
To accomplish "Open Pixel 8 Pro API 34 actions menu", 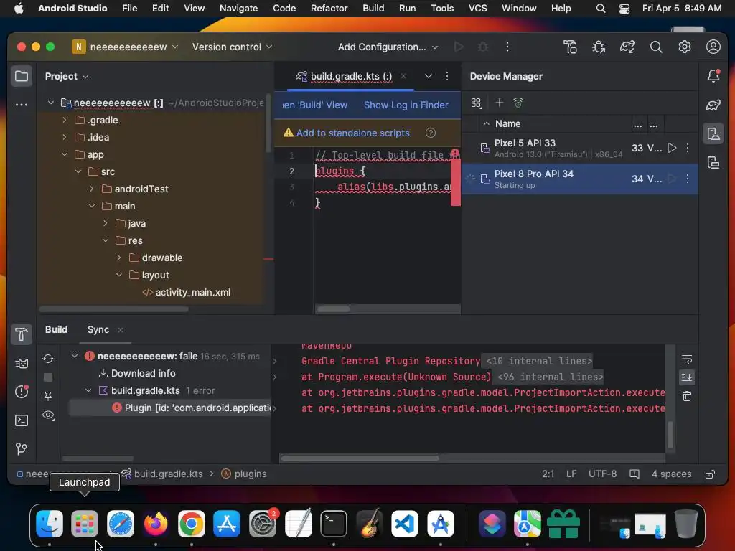I will [688, 179].
